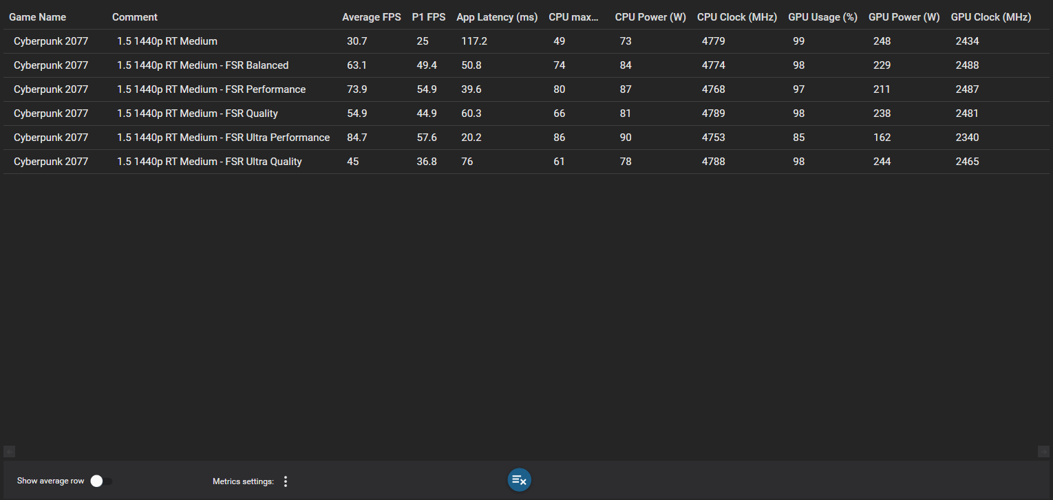Select row 'RT Medium - FSR Ultra Quality'

(526, 162)
